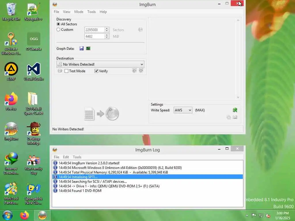The image size is (295, 221).
Task: Select the MiniTool Partition shortcut
Action: (11, 193)
